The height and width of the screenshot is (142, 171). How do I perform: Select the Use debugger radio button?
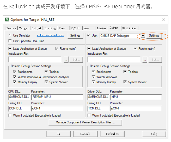click(x=89, y=35)
